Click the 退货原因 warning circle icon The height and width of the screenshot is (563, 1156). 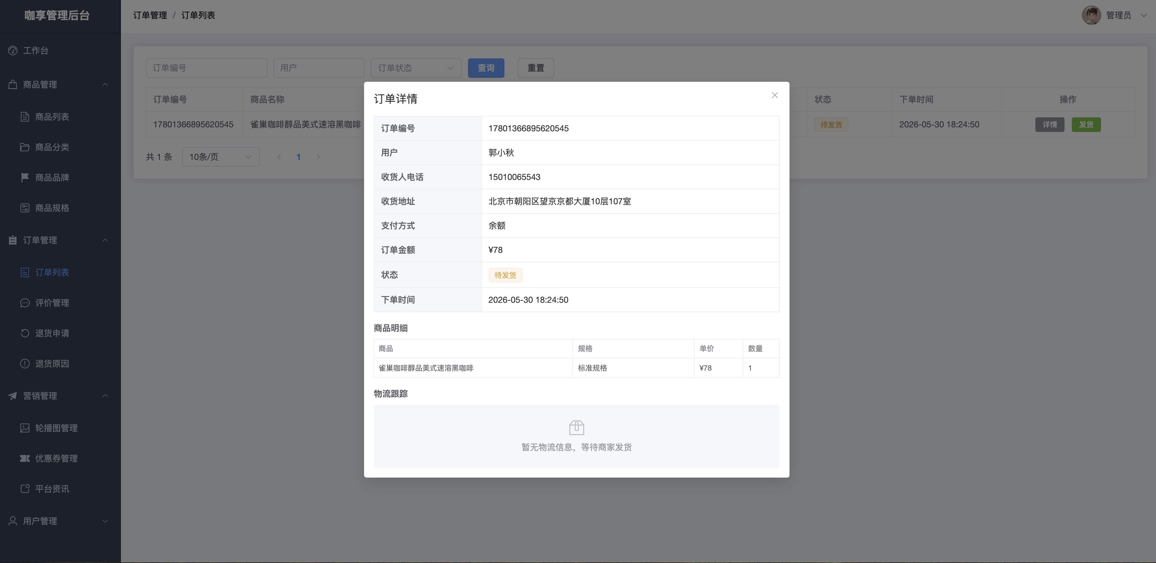[25, 364]
